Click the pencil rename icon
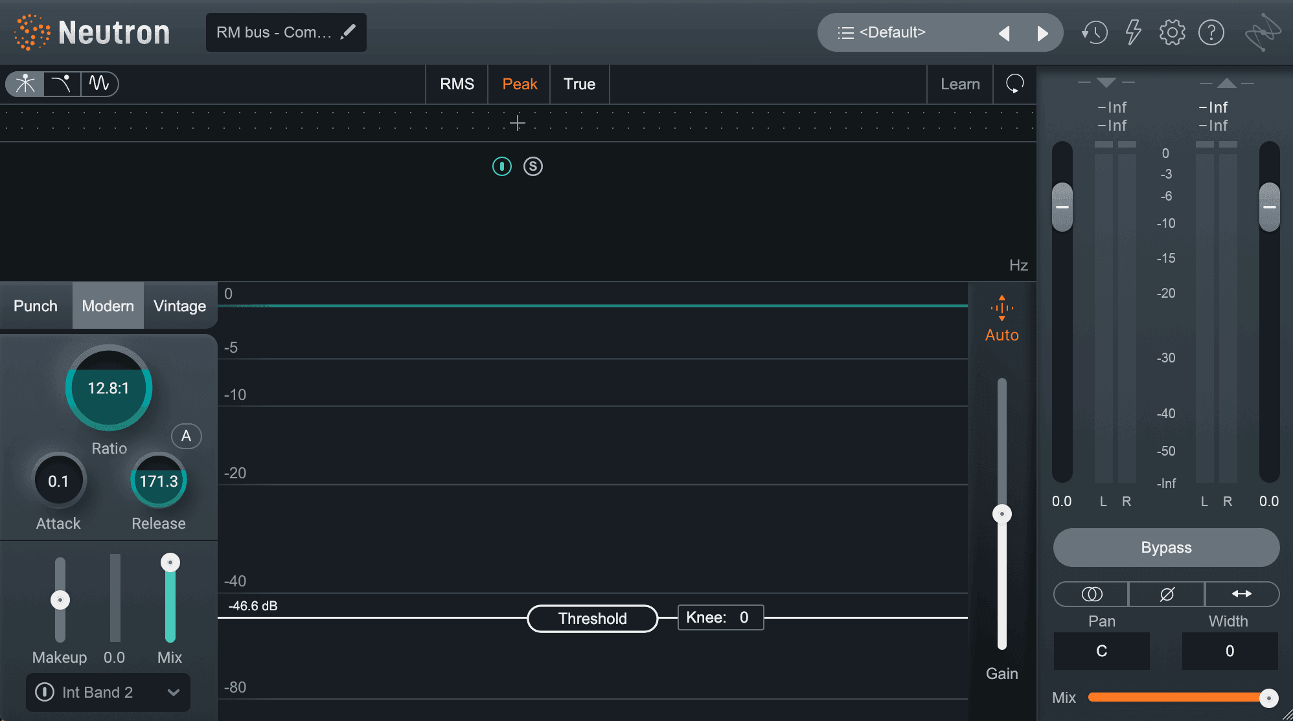 point(348,32)
